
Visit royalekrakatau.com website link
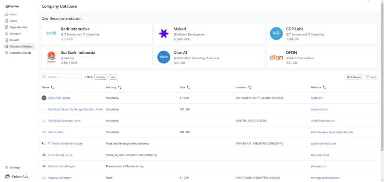pyautogui.click(x=323, y=121)
